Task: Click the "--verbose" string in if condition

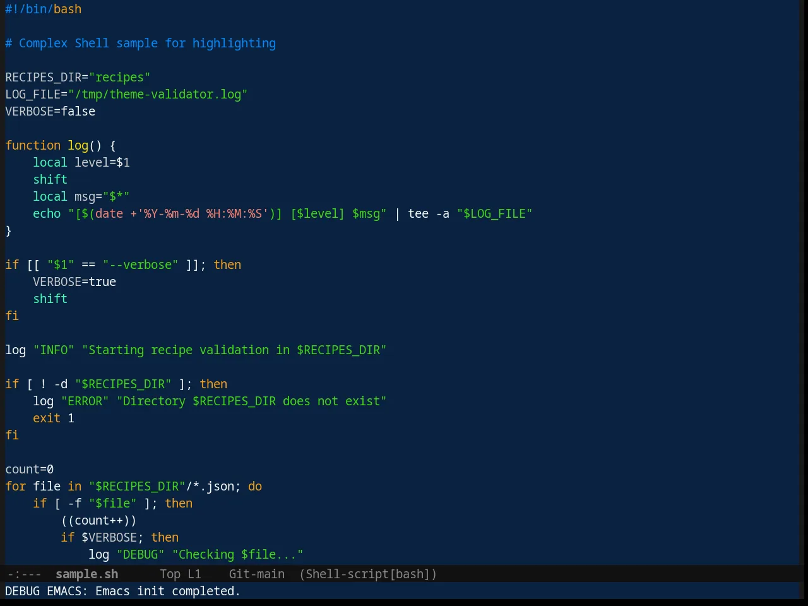Action: click(x=140, y=264)
